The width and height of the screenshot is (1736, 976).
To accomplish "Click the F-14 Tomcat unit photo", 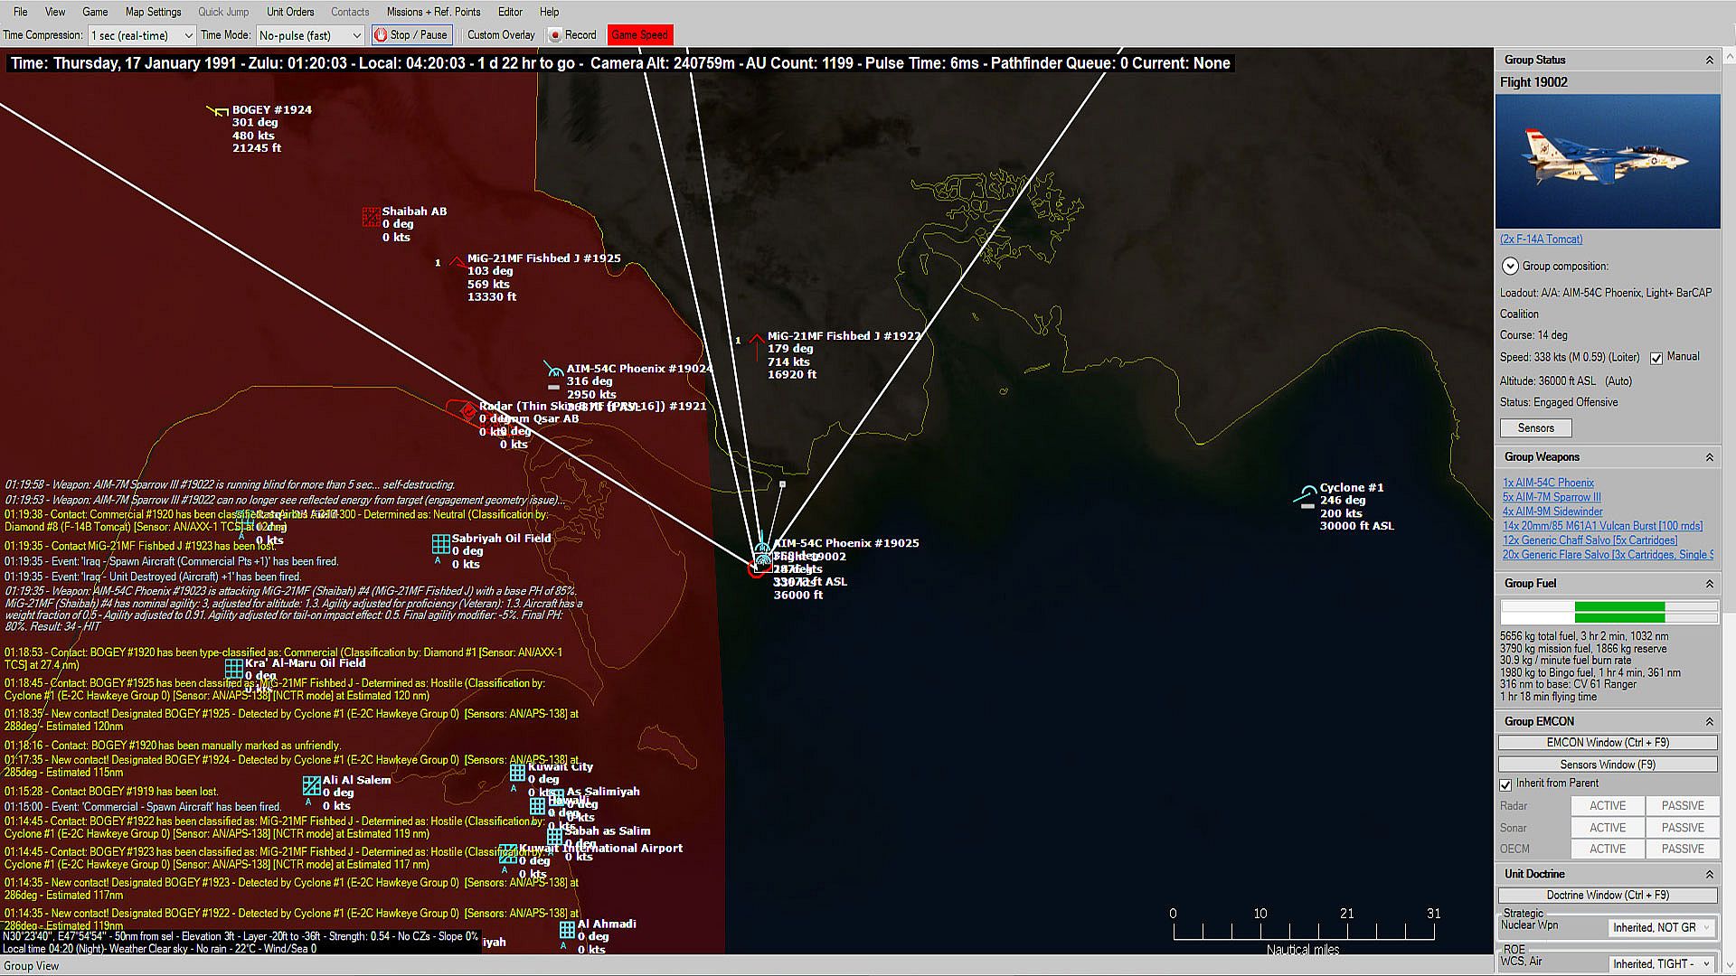I will (x=1608, y=161).
